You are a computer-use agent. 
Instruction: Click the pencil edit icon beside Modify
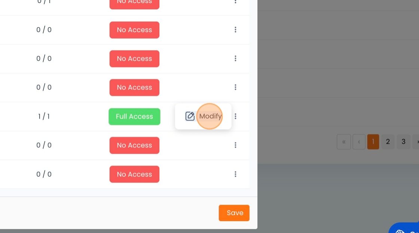(x=190, y=116)
